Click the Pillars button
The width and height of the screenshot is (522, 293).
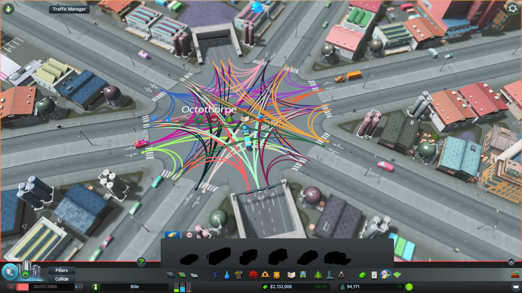[62, 270]
